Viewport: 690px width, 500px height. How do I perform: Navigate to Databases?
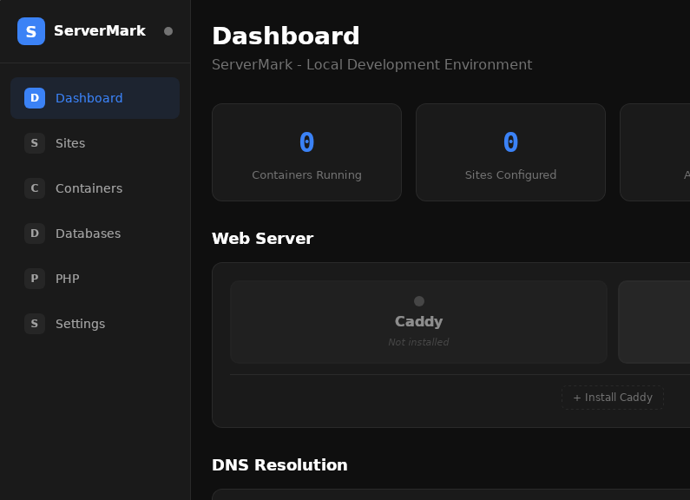click(x=95, y=234)
